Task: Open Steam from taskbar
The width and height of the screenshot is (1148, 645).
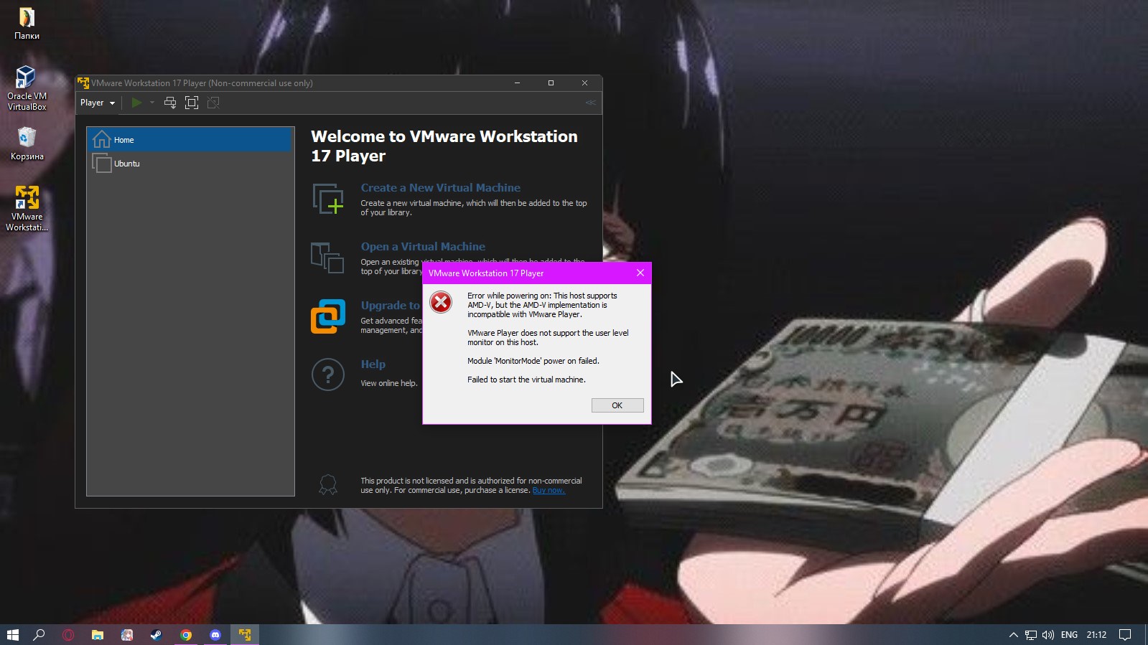Action: coord(156,634)
